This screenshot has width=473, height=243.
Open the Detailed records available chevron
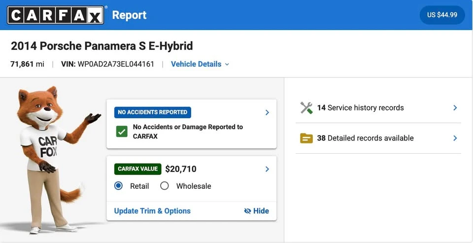[x=455, y=138]
